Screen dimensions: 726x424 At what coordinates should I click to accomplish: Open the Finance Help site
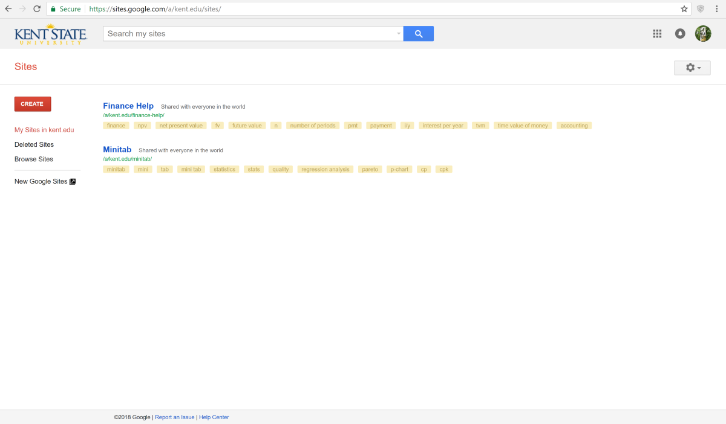[x=128, y=106]
